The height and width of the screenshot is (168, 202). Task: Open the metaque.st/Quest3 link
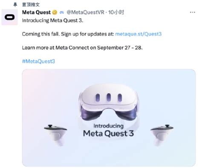coord(139,34)
